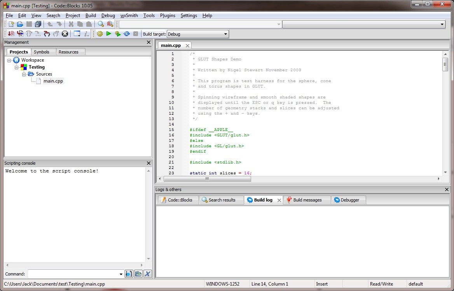Collapse the Sources folder node
Screen dimensions: 454x291
(24, 74)
